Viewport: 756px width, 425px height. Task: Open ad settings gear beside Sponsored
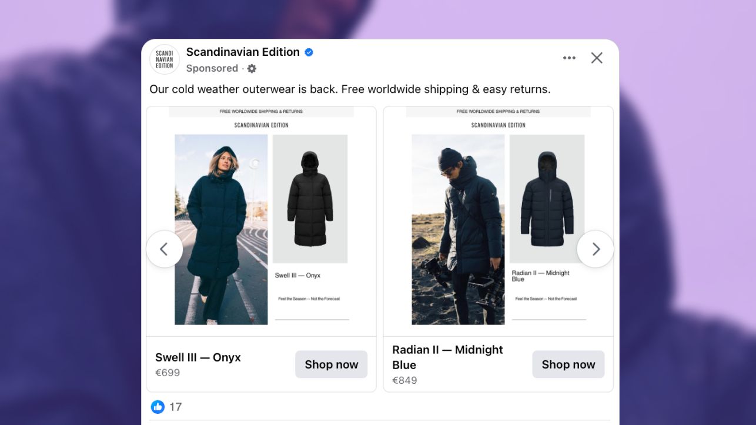pyautogui.click(x=252, y=69)
